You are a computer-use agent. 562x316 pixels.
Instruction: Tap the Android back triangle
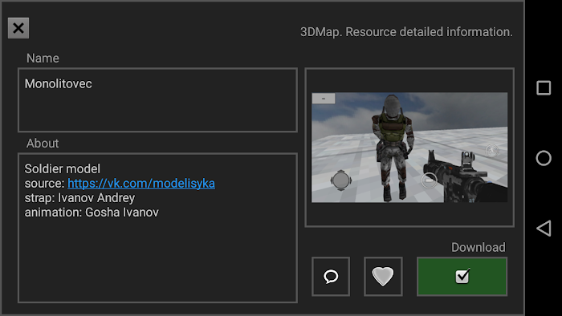[x=544, y=229]
